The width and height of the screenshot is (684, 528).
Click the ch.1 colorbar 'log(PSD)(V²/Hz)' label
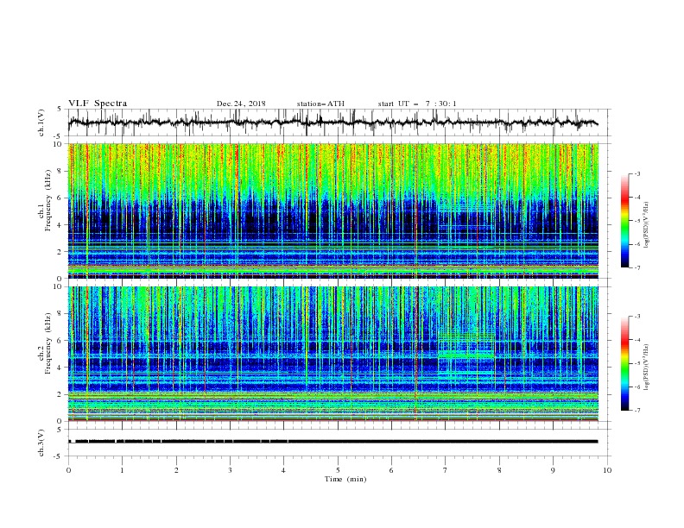click(x=647, y=225)
